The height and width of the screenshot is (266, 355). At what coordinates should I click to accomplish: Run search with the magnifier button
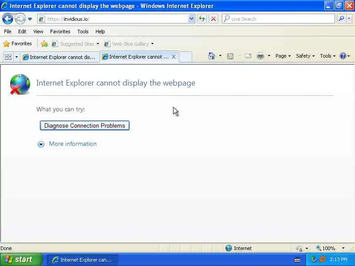[x=341, y=19]
